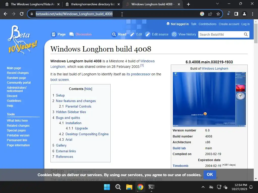The height and width of the screenshot is (193, 258).
Task: Open the Windows Start button
Action: pos(107,187)
